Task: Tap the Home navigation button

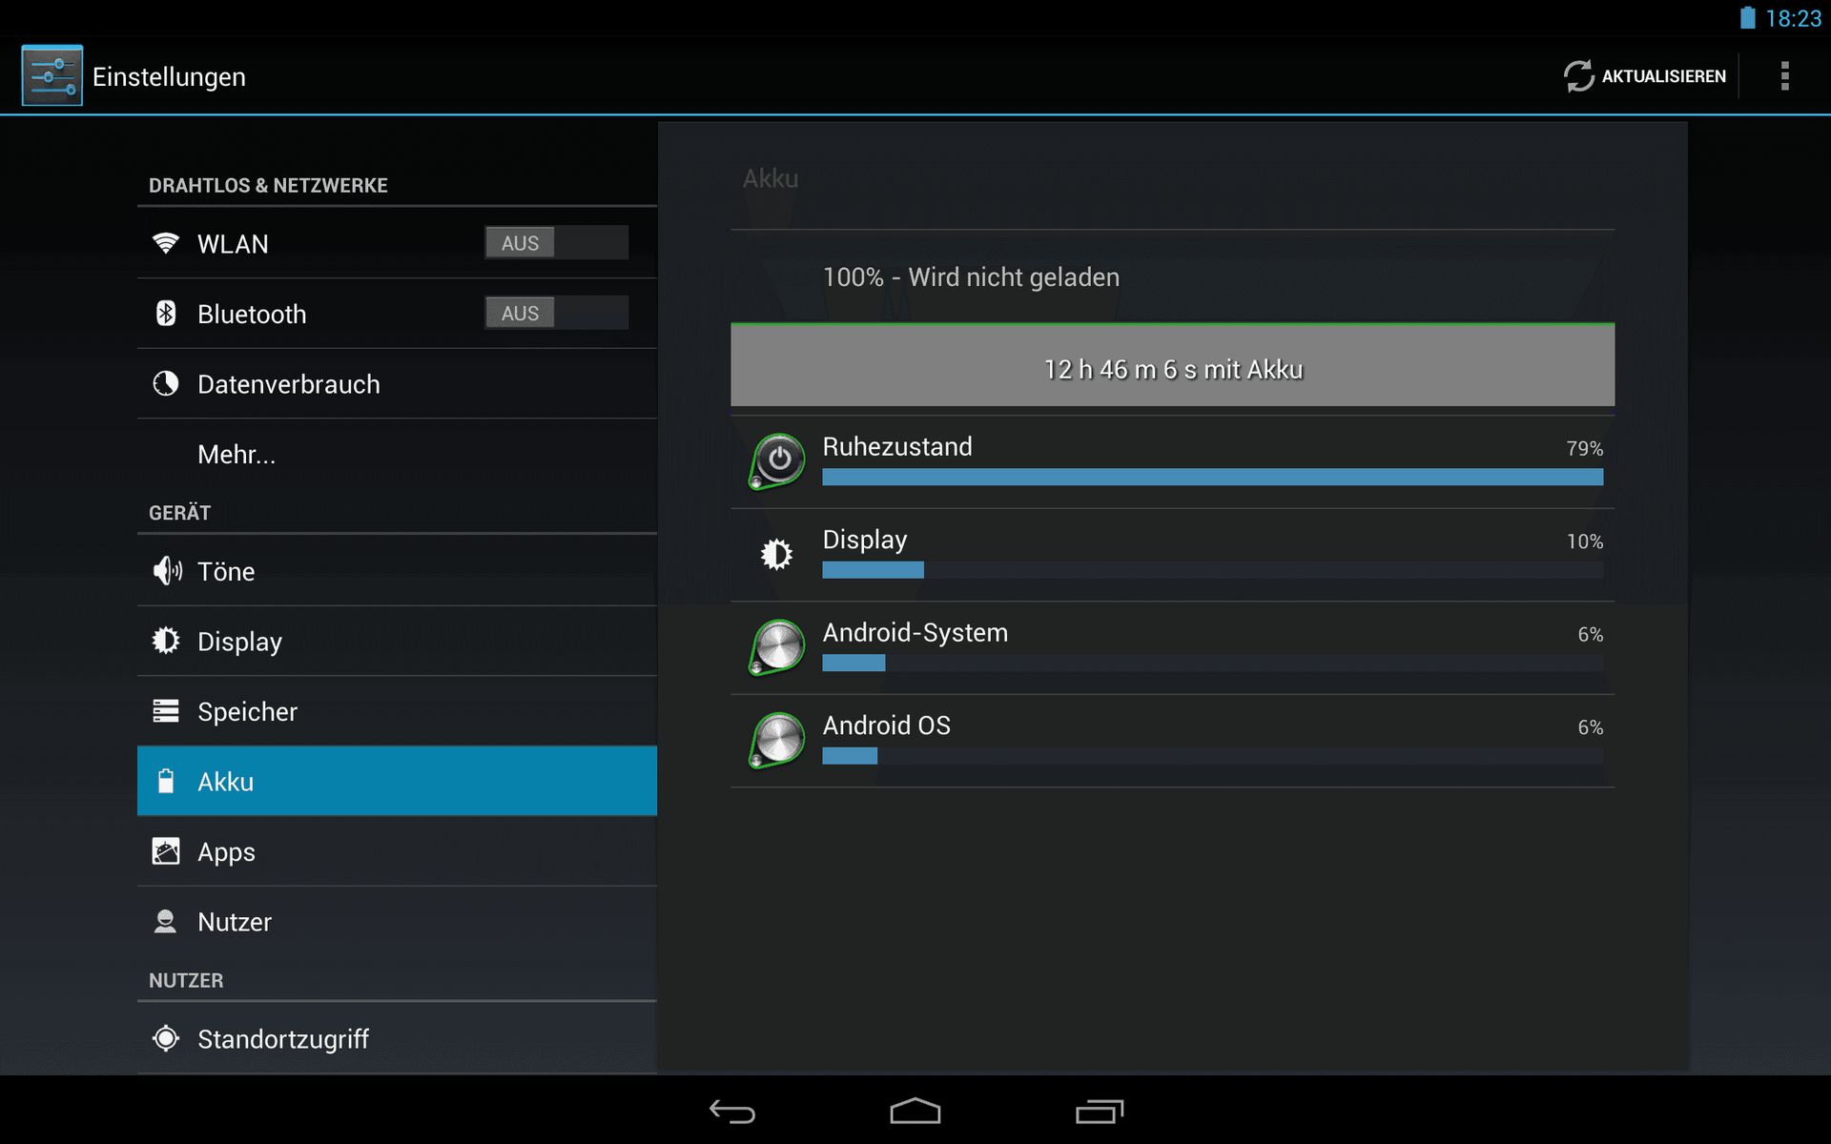Action: pyautogui.click(x=915, y=1111)
